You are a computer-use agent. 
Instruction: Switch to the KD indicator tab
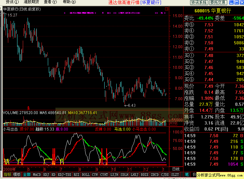coord(53,175)
